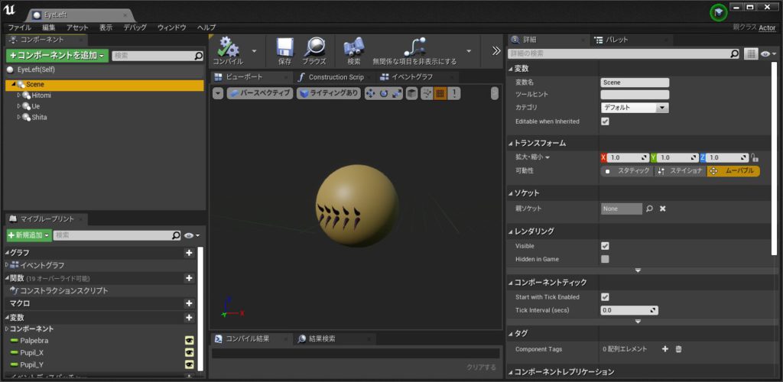
Task: Toggle Palpebra variable visibility eye
Action: pyautogui.click(x=190, y=341)
